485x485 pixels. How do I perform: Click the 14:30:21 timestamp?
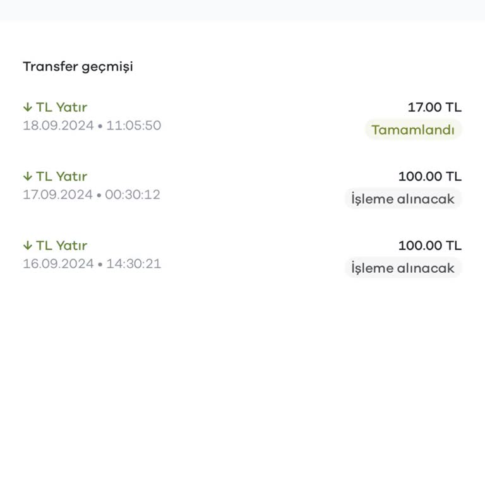(x=133, y=263)
